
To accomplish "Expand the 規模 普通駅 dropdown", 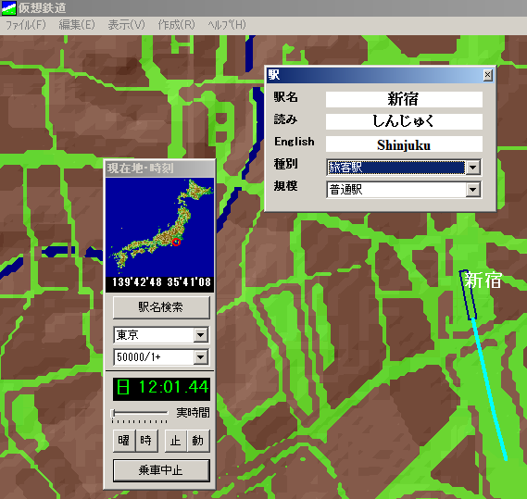I will pos(473,190).
